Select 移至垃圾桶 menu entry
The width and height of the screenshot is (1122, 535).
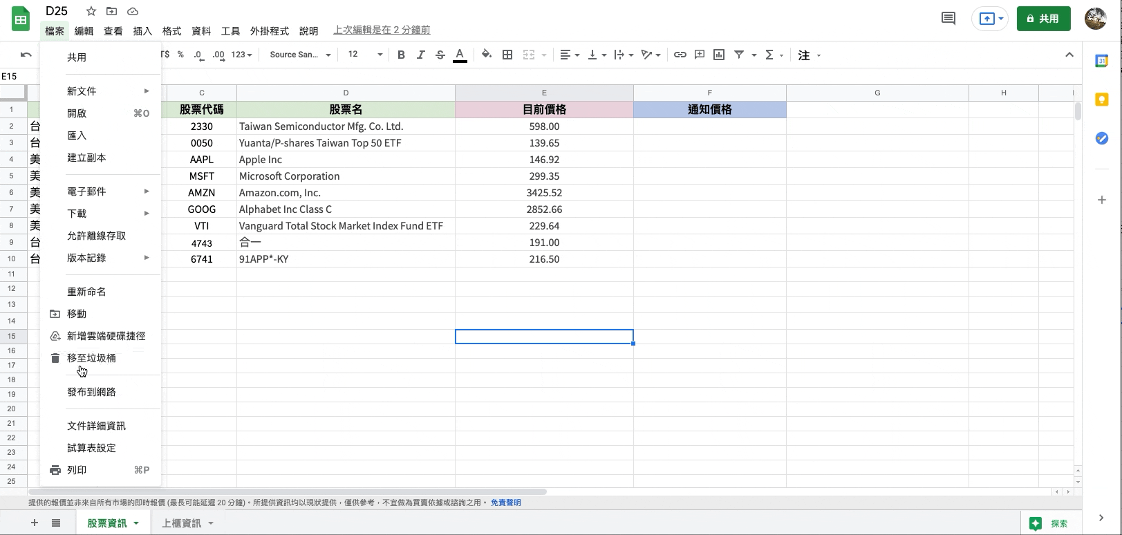[100, 358]
